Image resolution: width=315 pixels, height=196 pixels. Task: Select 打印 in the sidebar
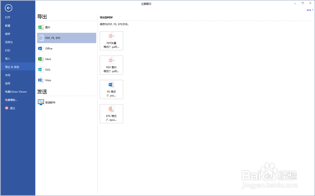[8, 50]
